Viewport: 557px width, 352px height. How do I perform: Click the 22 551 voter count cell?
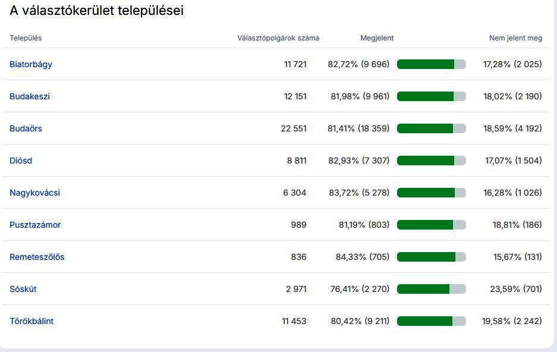click(x=294, y=128)
